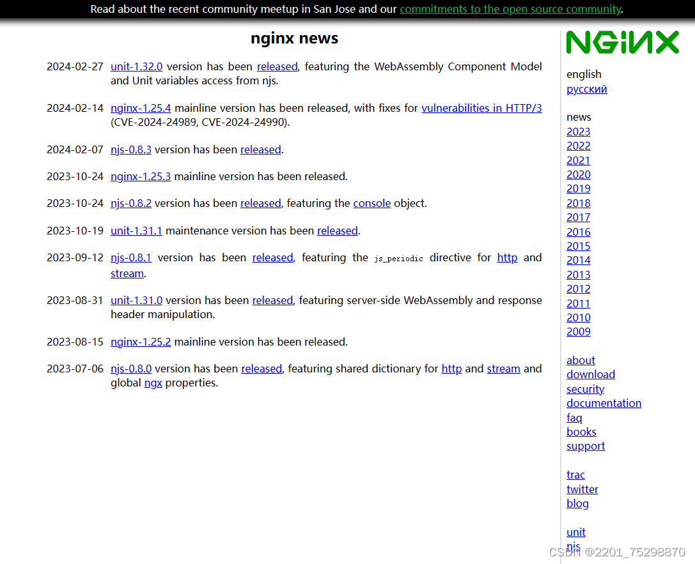
Task: Open the blog link
Action: point(577,504)
